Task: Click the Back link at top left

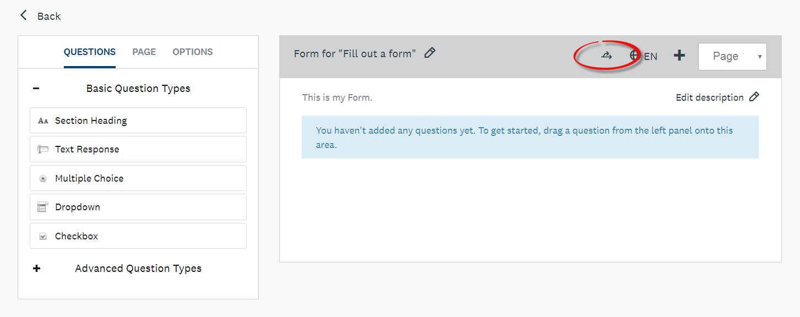Action: tap(40, 16)
